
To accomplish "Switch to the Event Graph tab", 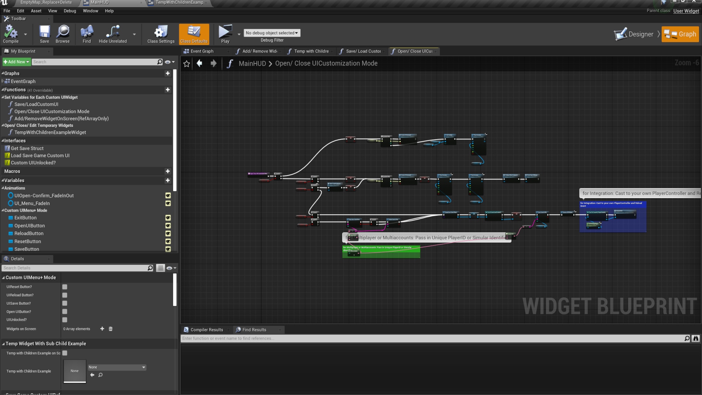I will coord(201,51).
